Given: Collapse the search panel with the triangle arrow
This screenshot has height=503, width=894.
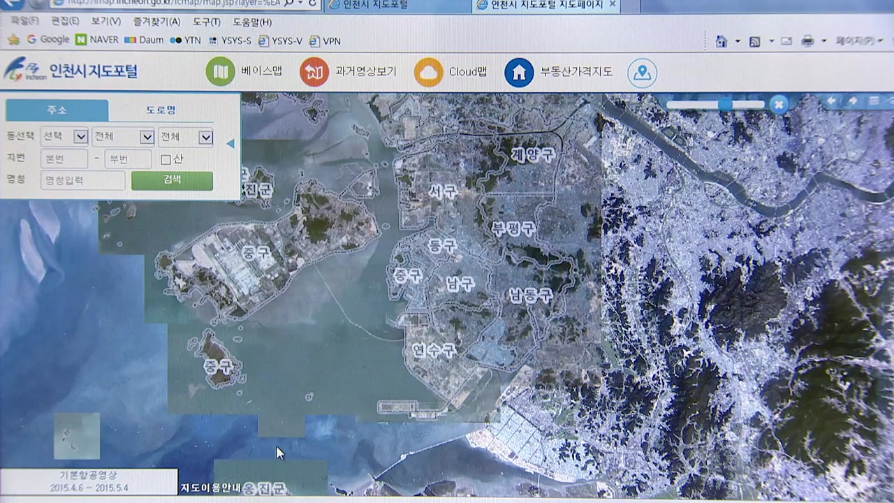Looking at the screenshot, I should (x=230, y=144).
